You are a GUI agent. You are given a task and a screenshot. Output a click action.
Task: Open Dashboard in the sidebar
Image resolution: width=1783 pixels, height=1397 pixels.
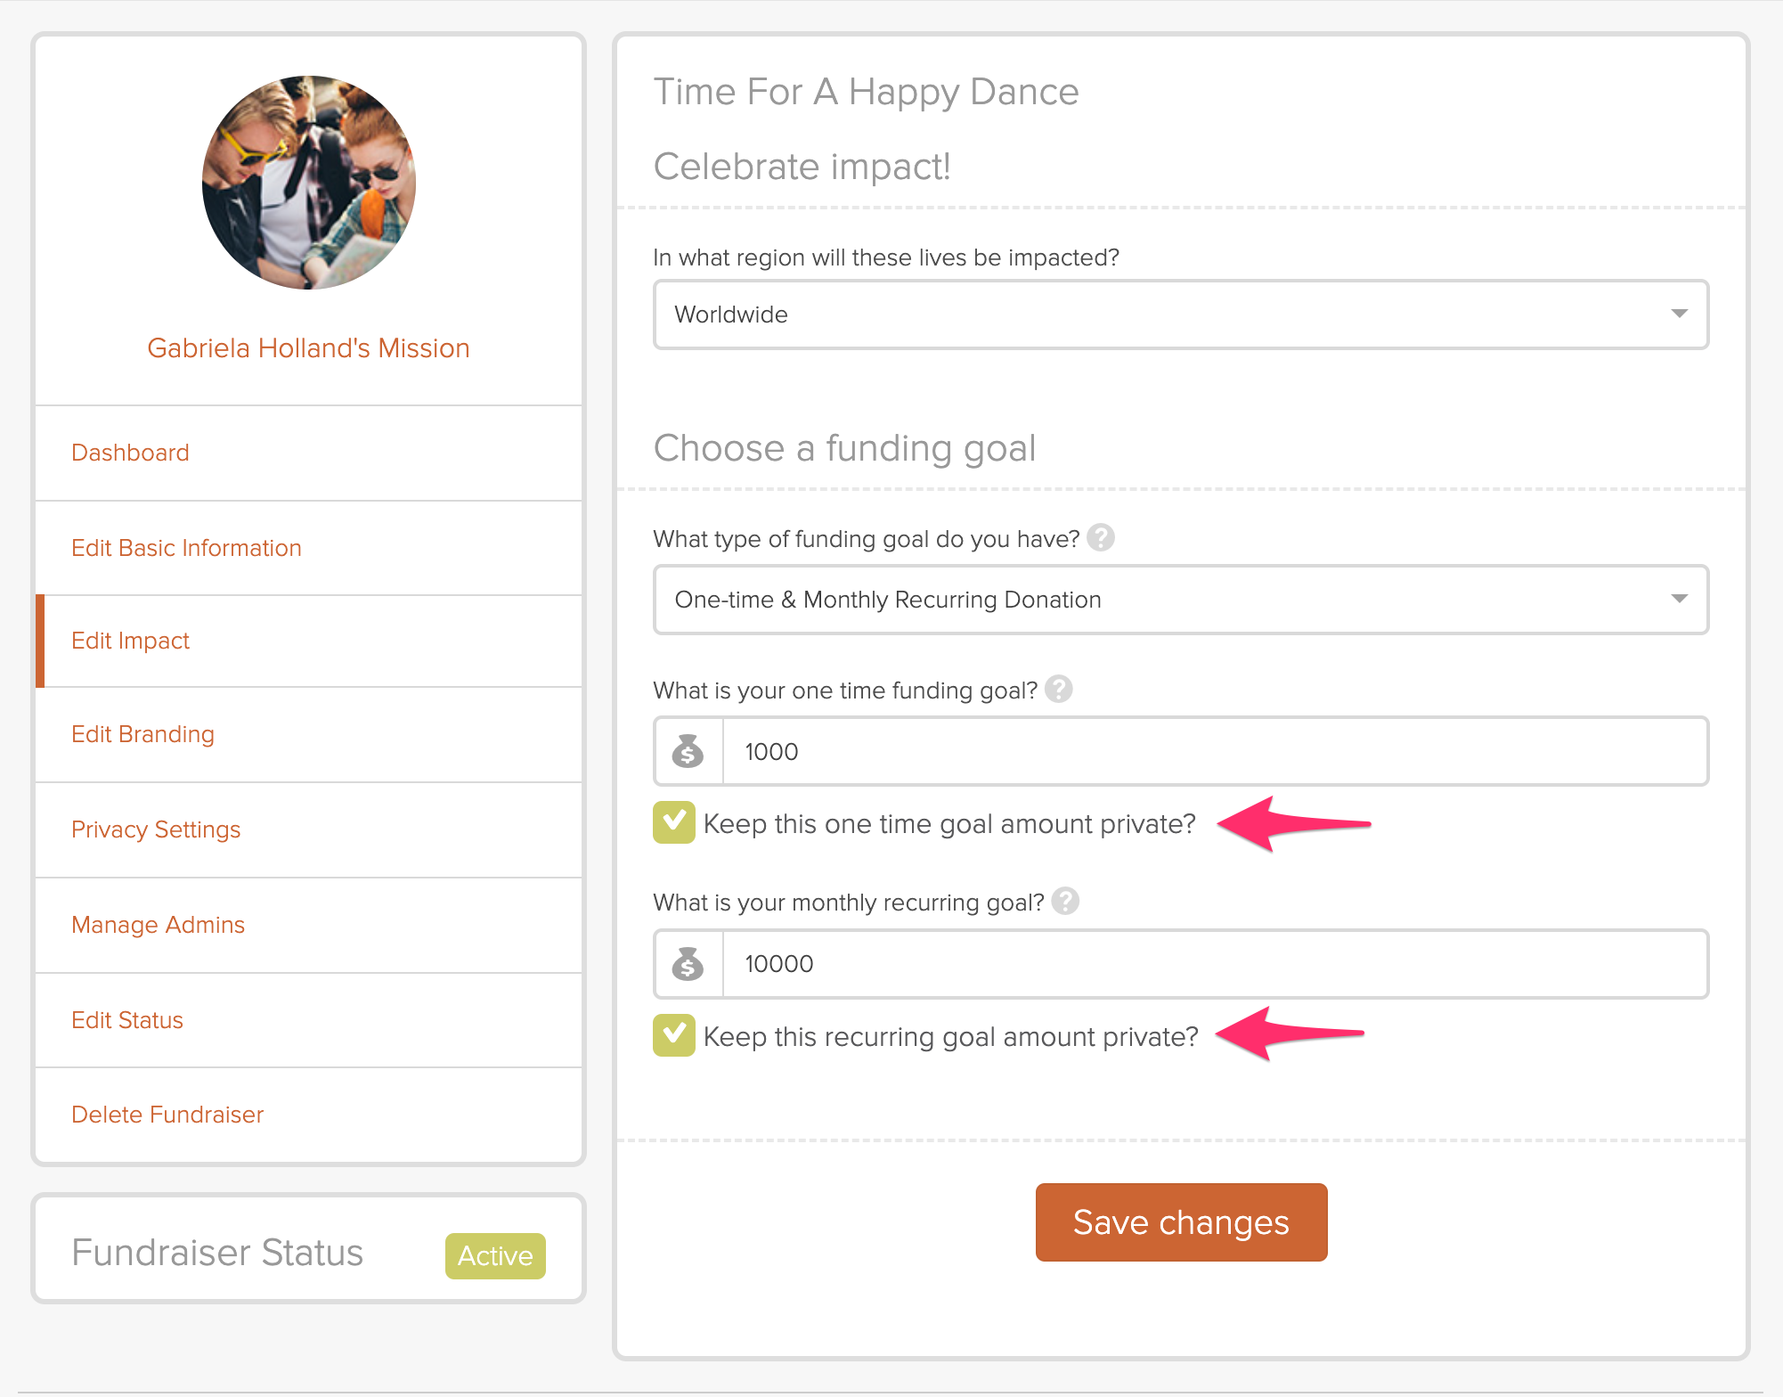[130, 453]
